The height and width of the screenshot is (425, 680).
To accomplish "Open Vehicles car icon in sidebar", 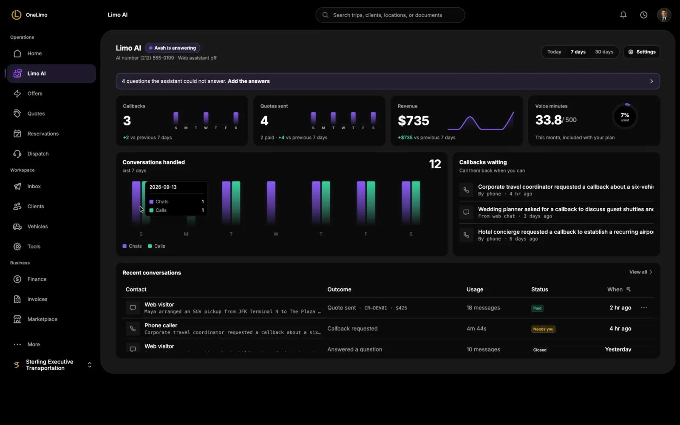I will click(17, 227).
